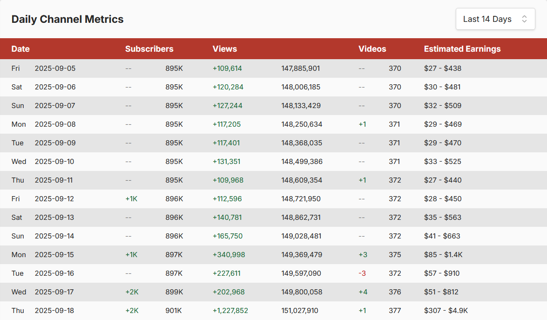Click the +202,968 views gain
This screenshot has width=547, height=320.
(229, 292)
